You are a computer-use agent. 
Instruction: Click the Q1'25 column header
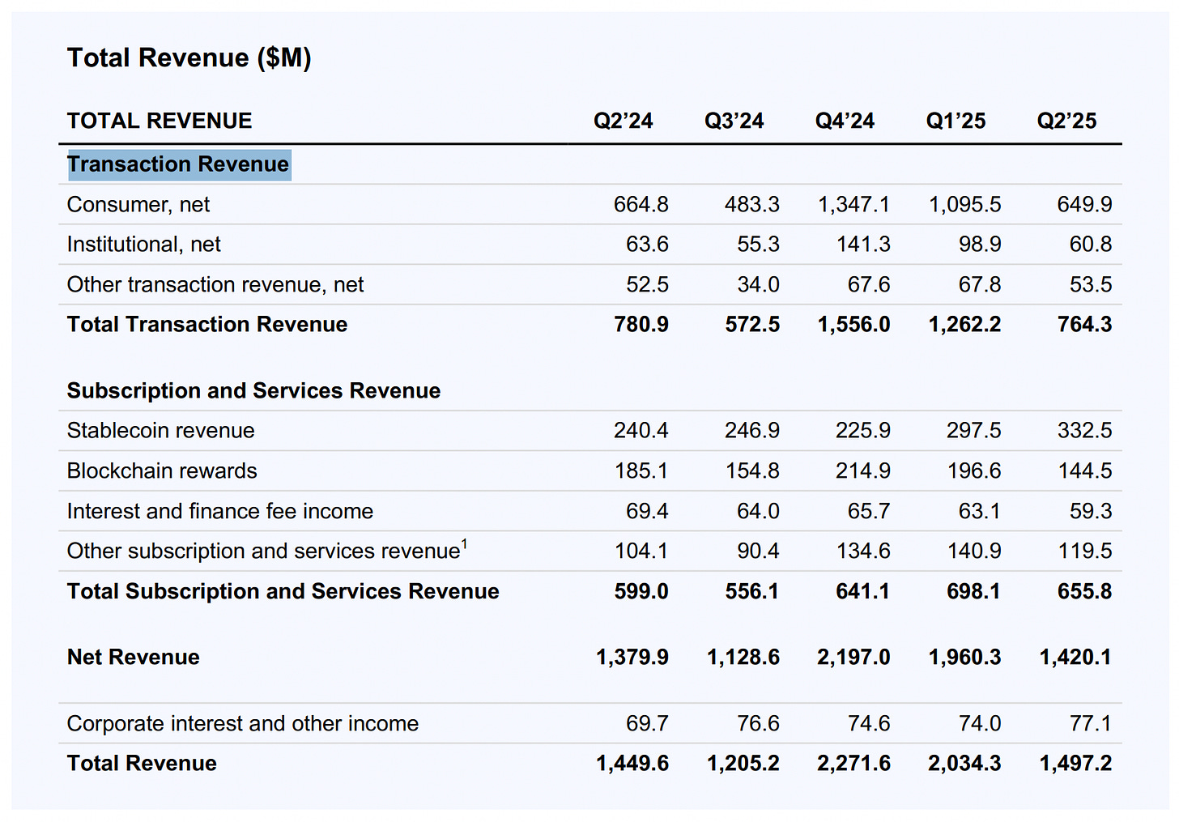pyautogui.click(x=956, y=121)
